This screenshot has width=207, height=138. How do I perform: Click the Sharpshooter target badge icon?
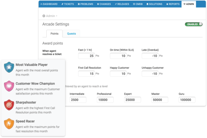tap(9, 105)
